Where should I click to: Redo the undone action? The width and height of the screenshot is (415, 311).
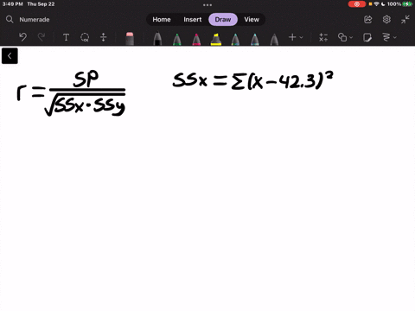pos(41,37)
